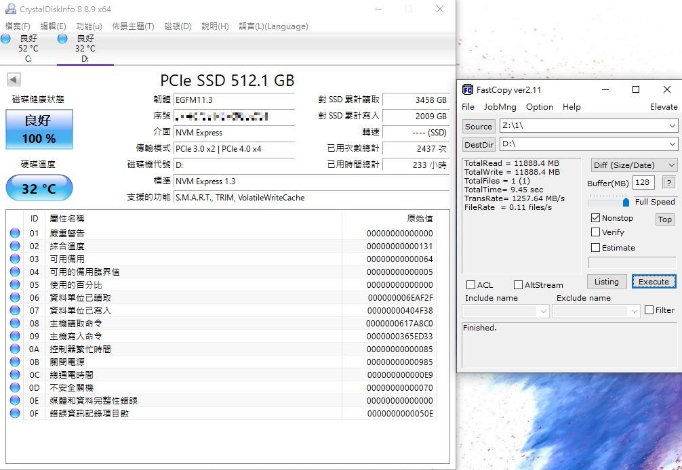Click status orb for ID 09 主機寫入命令
The height and width of the screenshot is (470, 682).
pyautogui.click(x=15, y=336)
